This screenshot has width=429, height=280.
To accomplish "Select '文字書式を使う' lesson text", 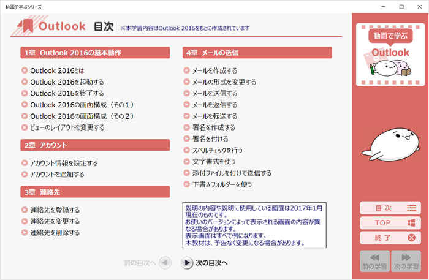I will [214, 162].
